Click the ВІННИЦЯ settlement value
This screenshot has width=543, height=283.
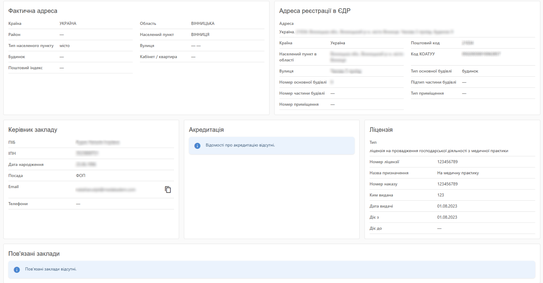tap(200, 35)
